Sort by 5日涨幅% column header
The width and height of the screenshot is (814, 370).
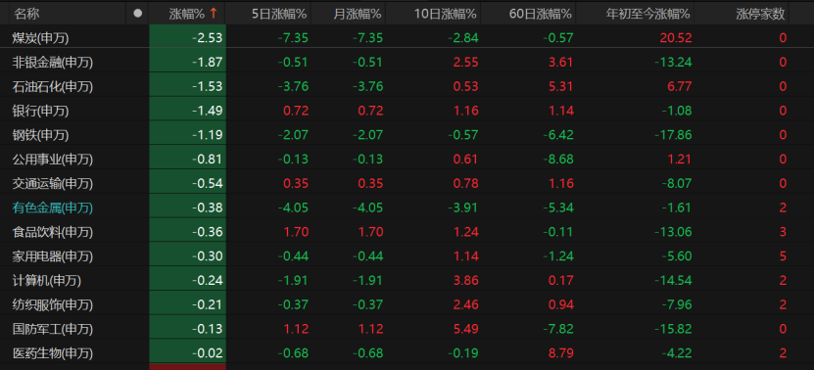(279, 14)
